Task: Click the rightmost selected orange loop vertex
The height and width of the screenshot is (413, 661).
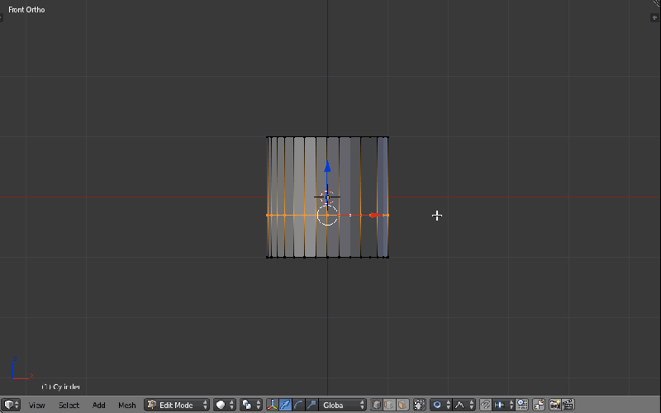Action: (x=388, y=215)
